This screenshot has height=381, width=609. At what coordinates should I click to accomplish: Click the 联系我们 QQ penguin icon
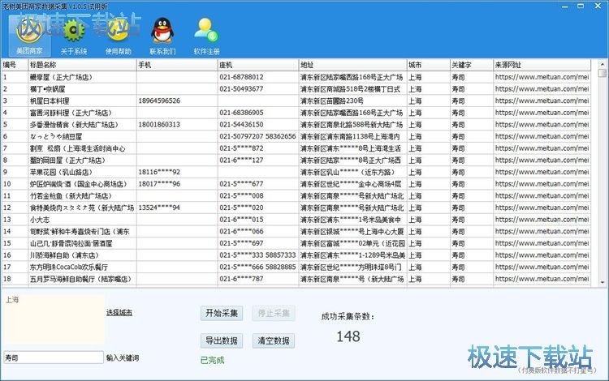pos(162,36)
